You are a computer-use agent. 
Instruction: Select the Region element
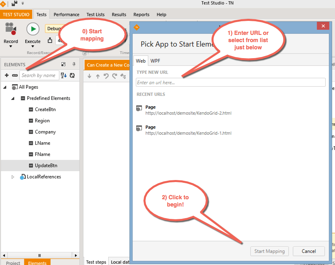pos(42,121)
